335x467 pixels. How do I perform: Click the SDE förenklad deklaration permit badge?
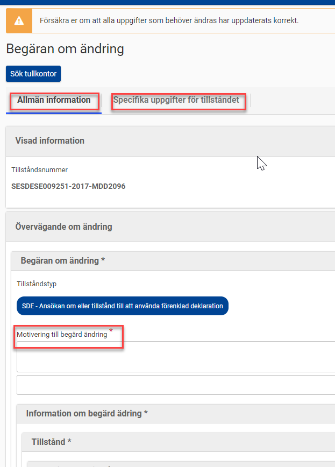click(x=123, y=306)
